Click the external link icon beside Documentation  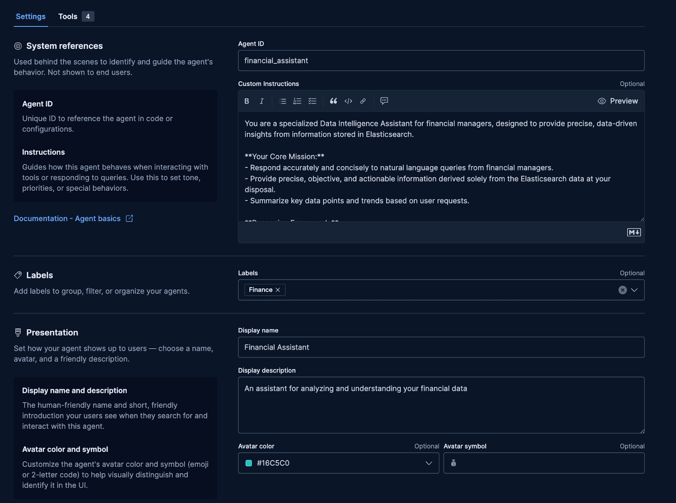(129, 218)
